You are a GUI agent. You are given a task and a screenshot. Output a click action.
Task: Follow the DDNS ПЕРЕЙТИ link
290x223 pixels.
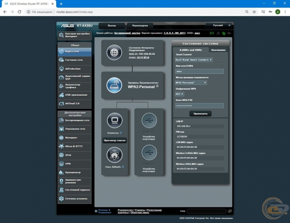[143, 58]
